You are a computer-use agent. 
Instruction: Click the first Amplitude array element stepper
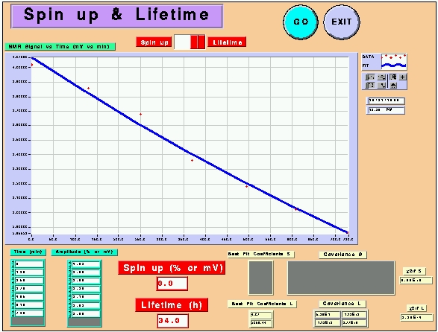[70, 264]
